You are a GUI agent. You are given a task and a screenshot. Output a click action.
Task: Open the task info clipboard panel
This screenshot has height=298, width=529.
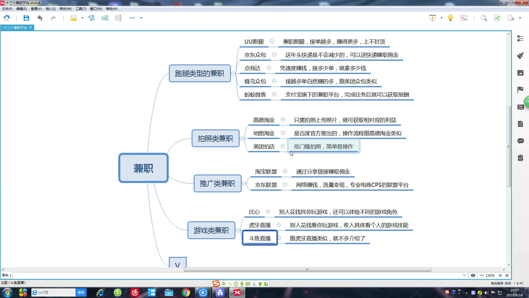coord(520,158)
